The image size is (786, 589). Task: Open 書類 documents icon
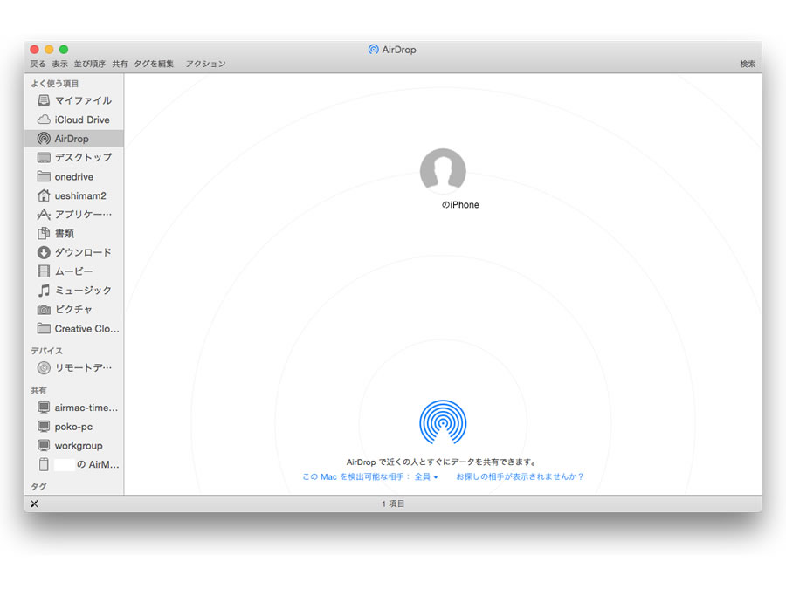click(45, 233)
